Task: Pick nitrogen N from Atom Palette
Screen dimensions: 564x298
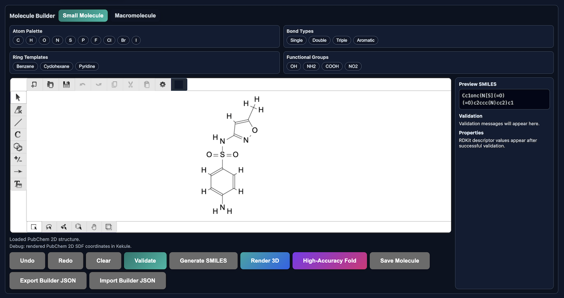Action: click(57, 40)
